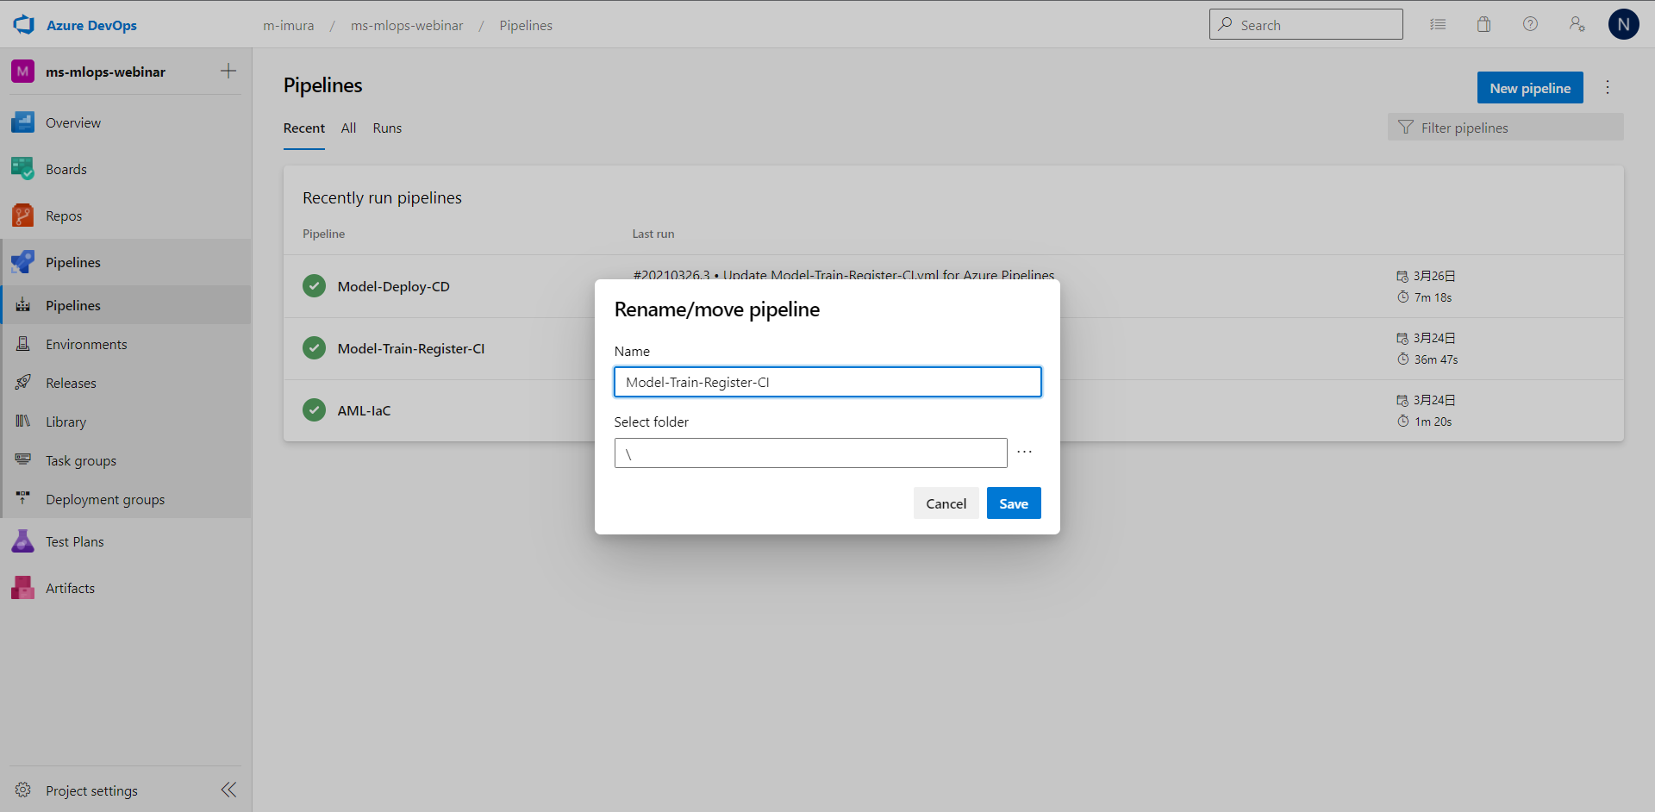
Task: Click the Filter pipelines box
Action: tap(1505, 128)
